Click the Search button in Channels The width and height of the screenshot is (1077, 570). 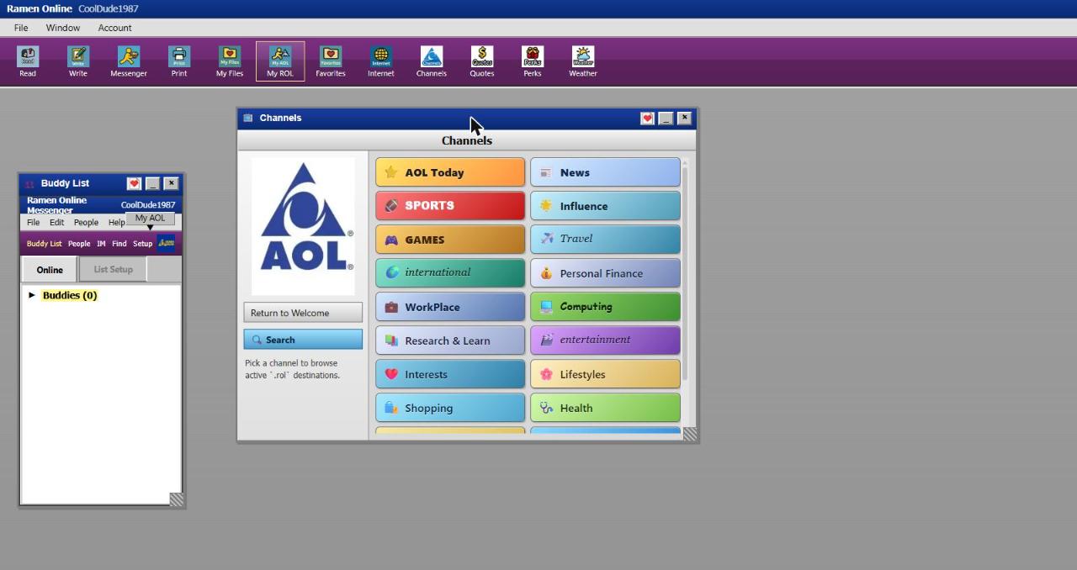coord(303,340)
